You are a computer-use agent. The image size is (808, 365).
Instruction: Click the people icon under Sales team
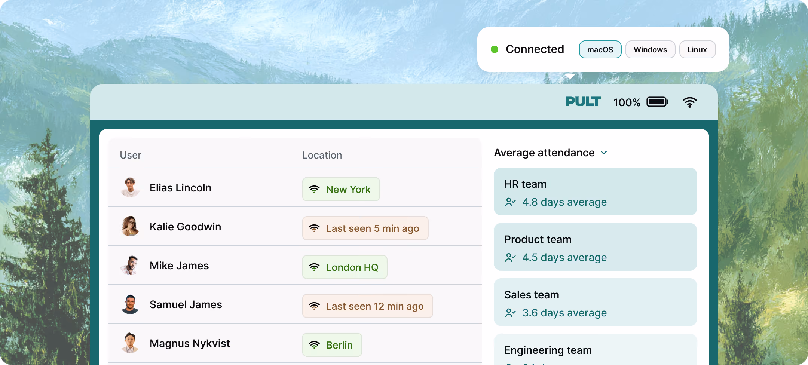click(510, 313)
